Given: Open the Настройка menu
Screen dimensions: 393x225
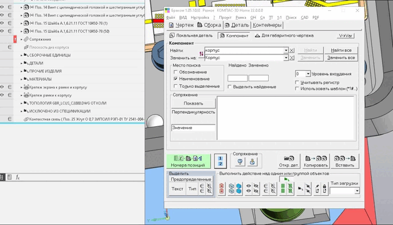Looking at the screenshot, I should pos(200,18).
